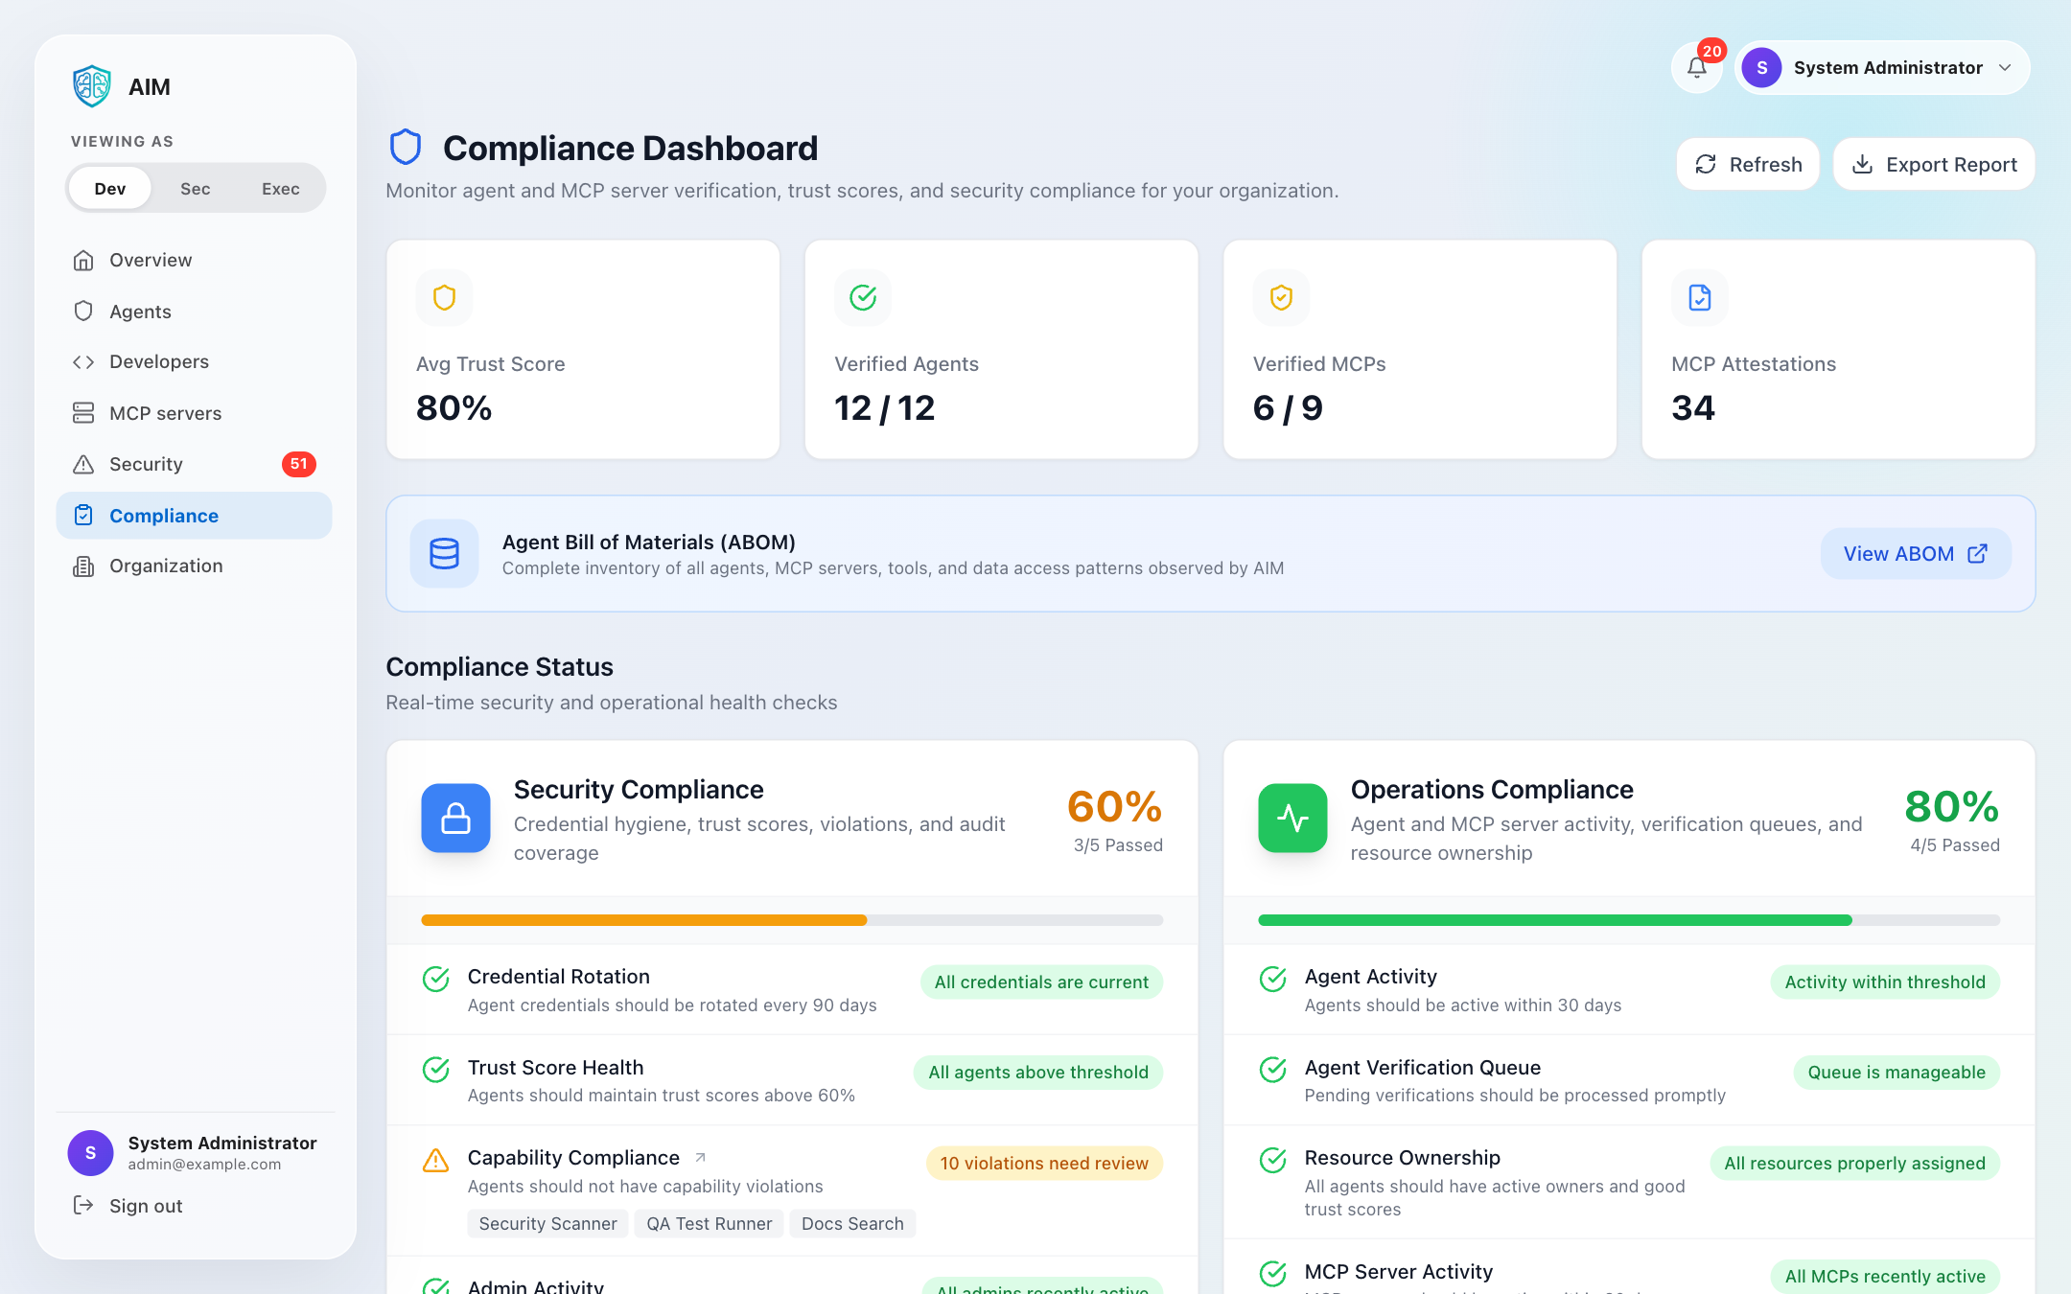Open the Overview page in sidebar
This screenshot has width=2071, height=1294.
point(195,261)
